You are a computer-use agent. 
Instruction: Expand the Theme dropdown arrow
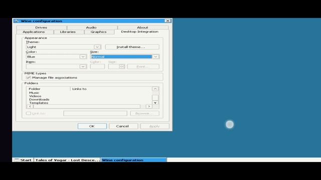click(97, 47)
